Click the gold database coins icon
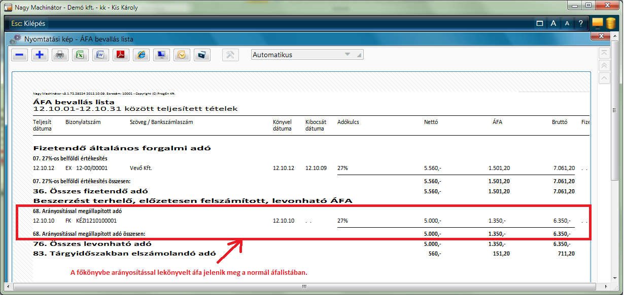This screenshot has height=295, width=624. (611, 24)
